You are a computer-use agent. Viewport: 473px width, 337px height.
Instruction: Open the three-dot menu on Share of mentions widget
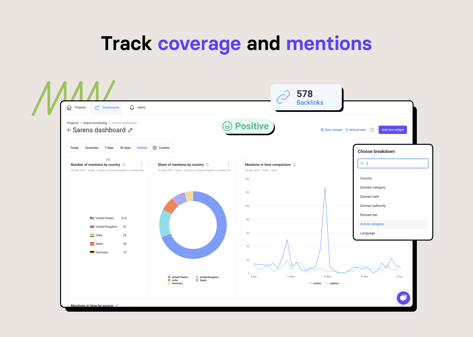click(229, 165)
